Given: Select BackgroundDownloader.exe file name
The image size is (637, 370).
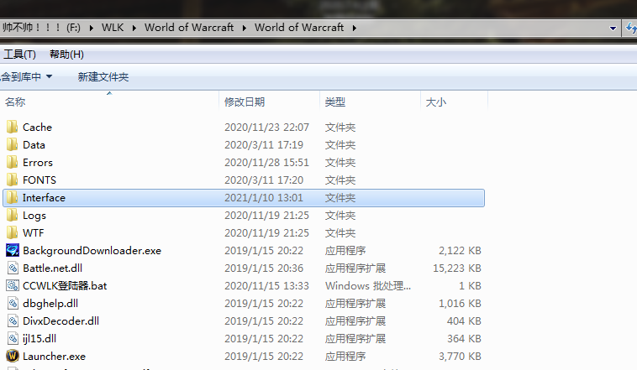Looking at the screenshot, I should coord(92,250).
